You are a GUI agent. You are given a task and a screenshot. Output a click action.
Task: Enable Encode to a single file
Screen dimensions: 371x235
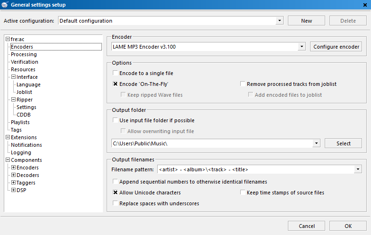115,73
